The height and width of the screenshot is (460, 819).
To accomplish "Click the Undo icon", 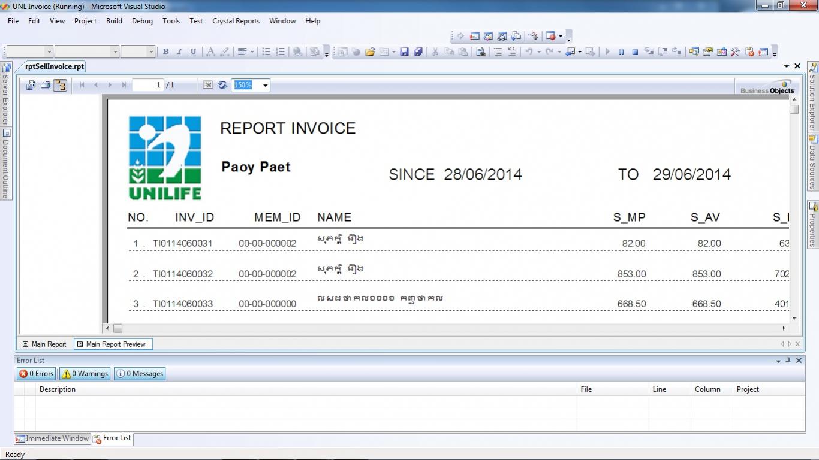I will pos(529,52).
